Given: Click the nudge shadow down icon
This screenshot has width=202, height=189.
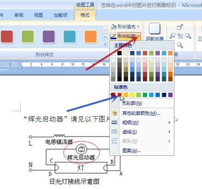Looking at the screenshot, I should (x=180, y=45).
